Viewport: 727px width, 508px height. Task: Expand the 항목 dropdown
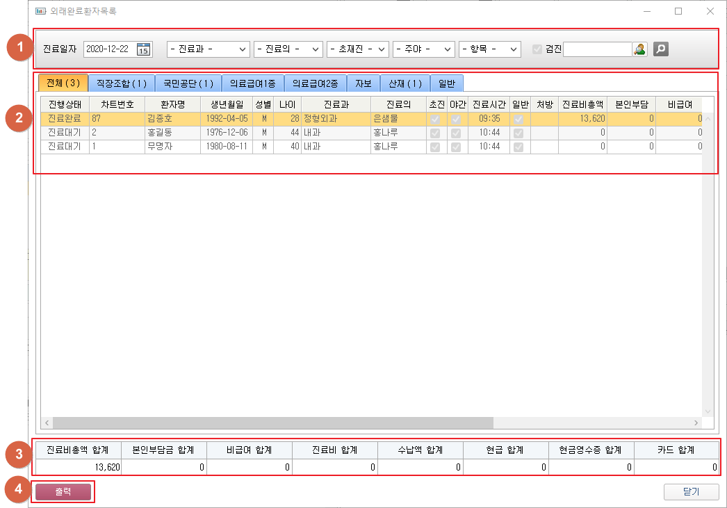[x=490, y=49]
